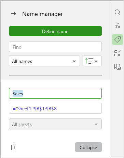124x158 pixels.
Task: Open the table compare sidebar icon
Action: pyautogui.click(x=118, y=67)
